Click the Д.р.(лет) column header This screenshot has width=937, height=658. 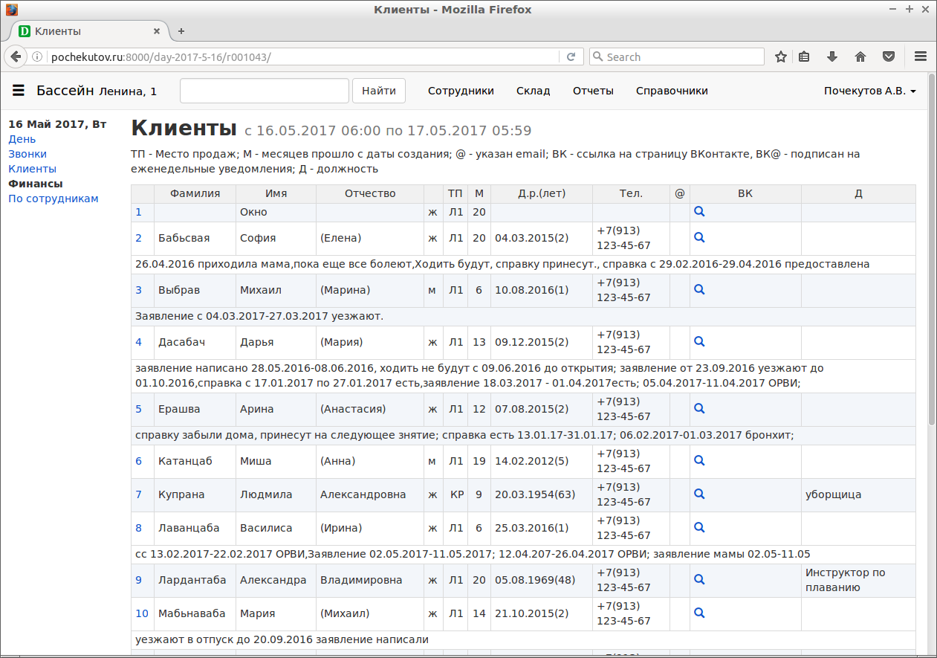coord(542,193)
